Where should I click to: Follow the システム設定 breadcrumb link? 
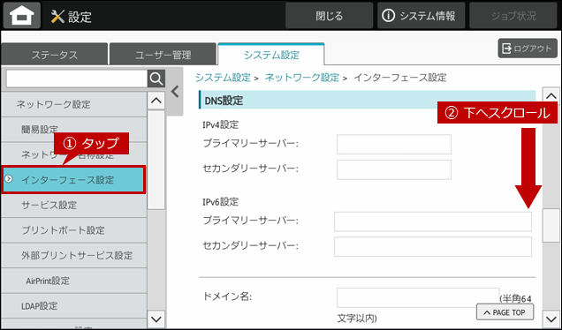pos(223,78)
